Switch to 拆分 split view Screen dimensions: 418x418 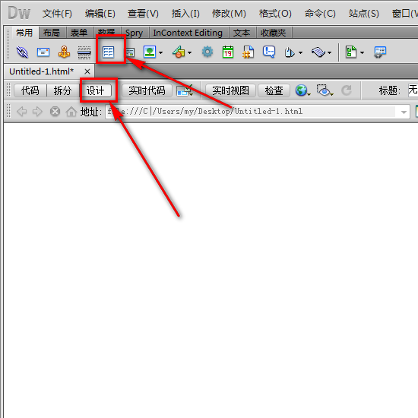click(62, 90)
